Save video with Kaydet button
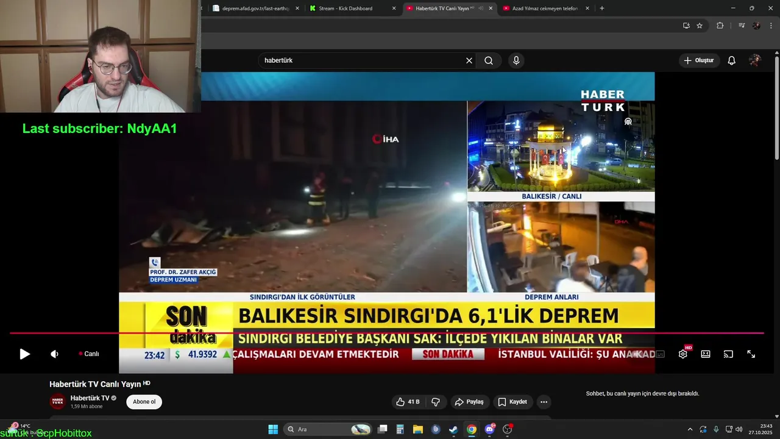 pyautogui.click(x=512, y=402)
